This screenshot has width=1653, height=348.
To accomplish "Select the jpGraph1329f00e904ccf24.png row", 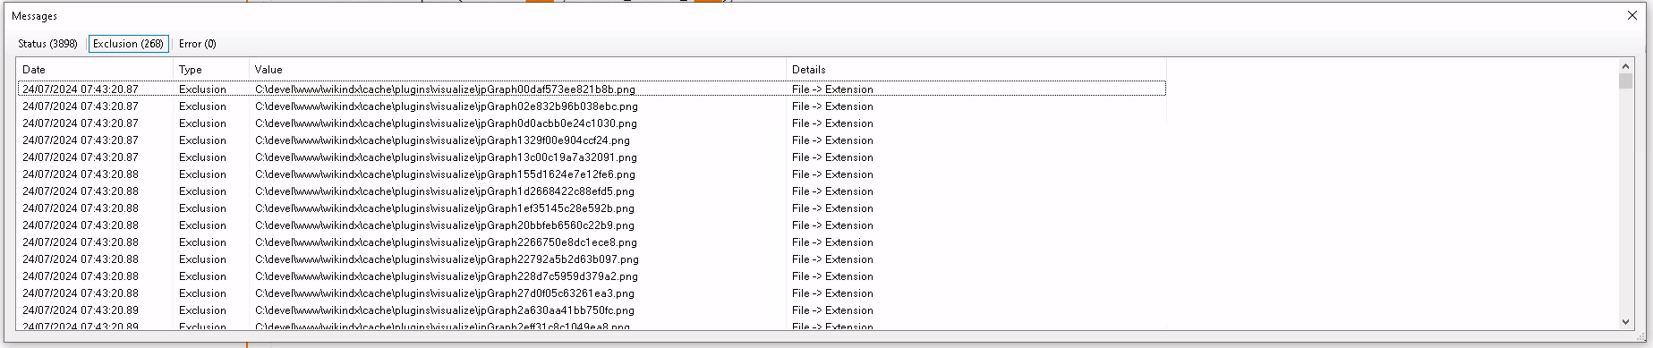I will tap(592, 140).
